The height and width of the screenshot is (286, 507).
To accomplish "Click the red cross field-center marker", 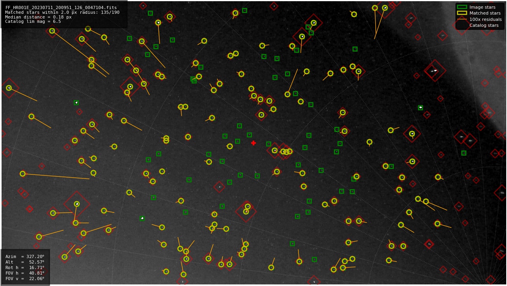I will click(253, 143).
